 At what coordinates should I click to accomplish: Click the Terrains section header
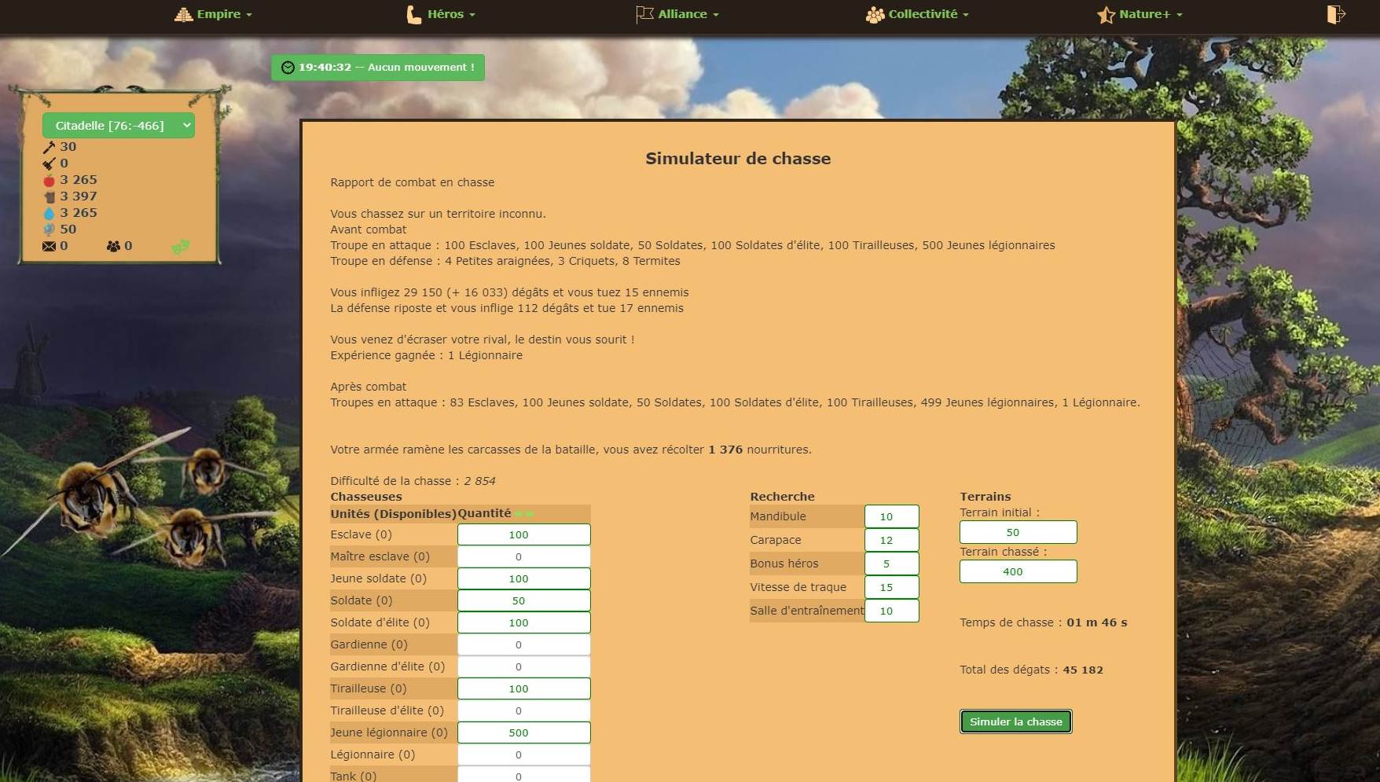click(985, 497)
